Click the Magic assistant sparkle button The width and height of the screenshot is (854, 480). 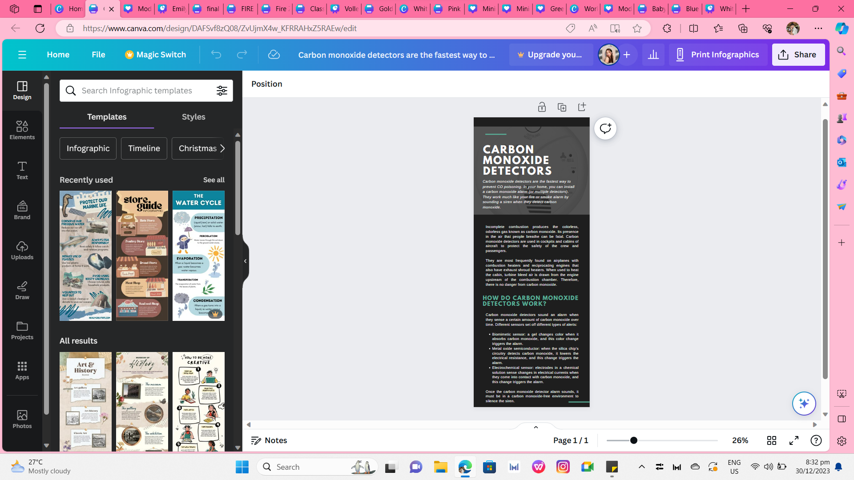[x=804, y=403]
